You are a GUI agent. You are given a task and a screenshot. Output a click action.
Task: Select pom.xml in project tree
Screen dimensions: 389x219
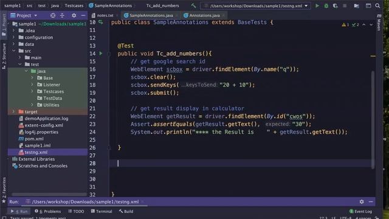tap(34, 139)
